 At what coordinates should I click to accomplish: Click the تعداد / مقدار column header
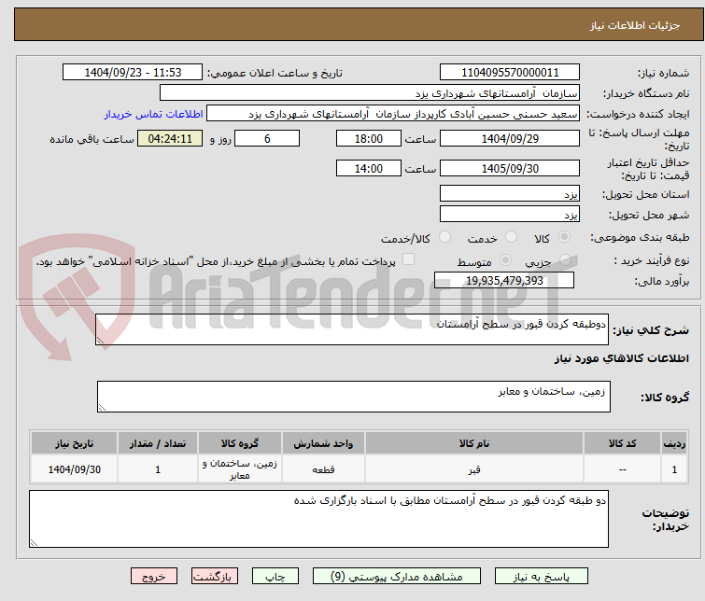click(158, 443)
